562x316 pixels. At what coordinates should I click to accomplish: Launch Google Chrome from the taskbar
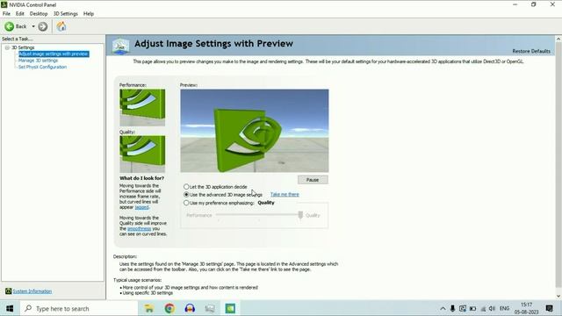click(x=169, y=308)
